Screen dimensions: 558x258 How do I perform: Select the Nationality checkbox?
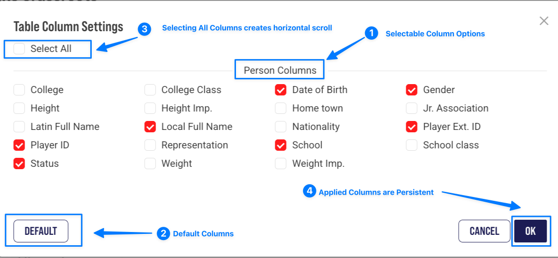[x=281, y=127]
